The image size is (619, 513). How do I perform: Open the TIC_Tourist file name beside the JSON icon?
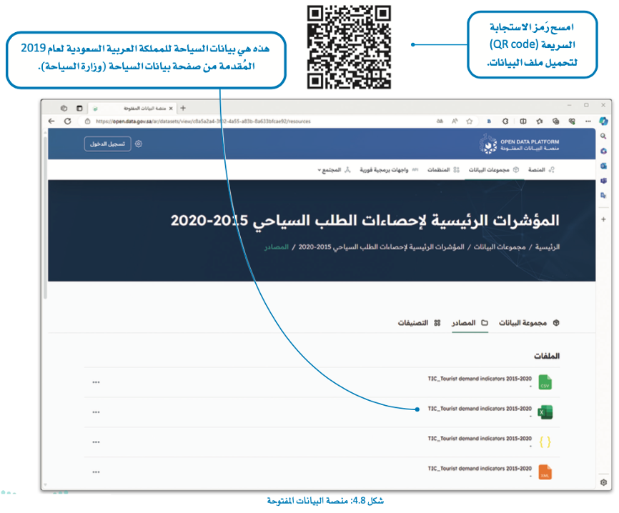480,439
